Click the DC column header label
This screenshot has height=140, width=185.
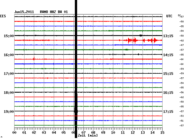[x=179, y=15]
